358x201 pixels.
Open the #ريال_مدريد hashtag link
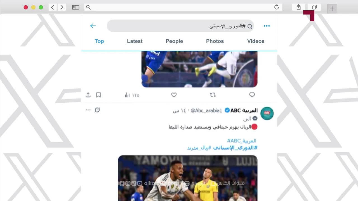(199, 148)
